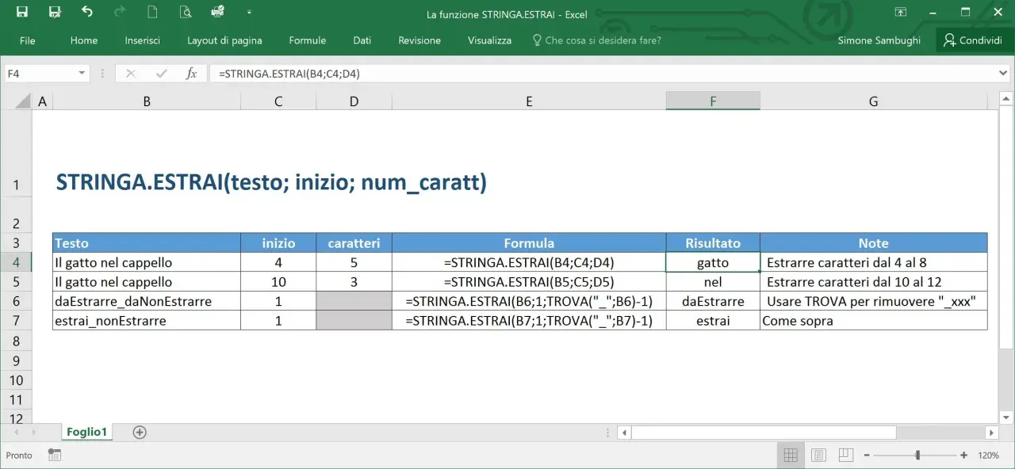Switch to the Formule tab

click(308, 40)
